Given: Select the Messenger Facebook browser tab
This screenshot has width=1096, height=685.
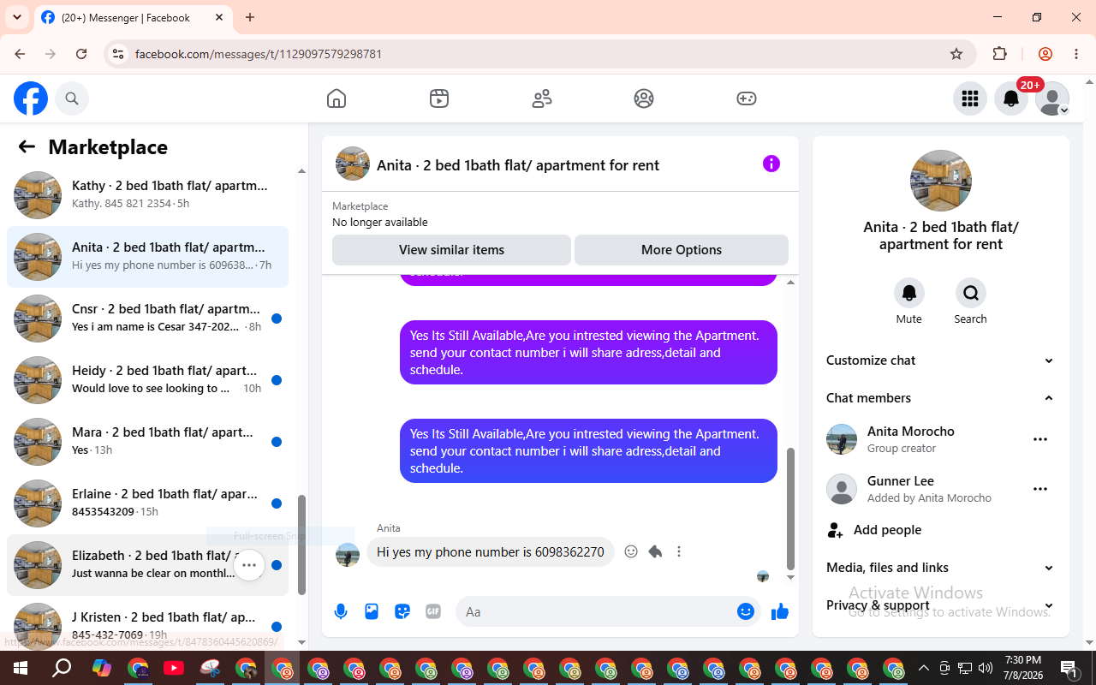Looking at the screenshot, I should [x=133, y=17].
